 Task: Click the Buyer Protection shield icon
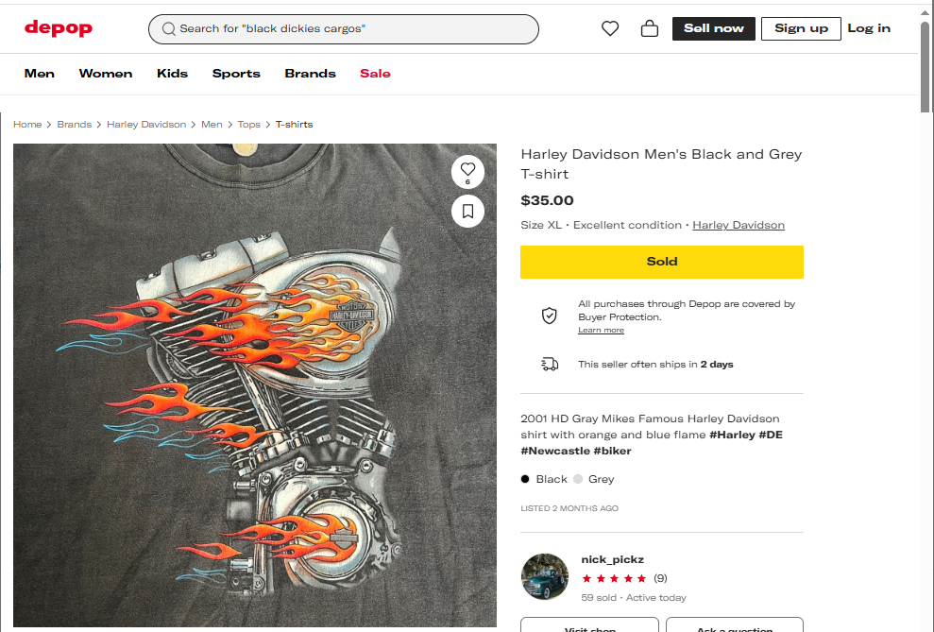549,316
